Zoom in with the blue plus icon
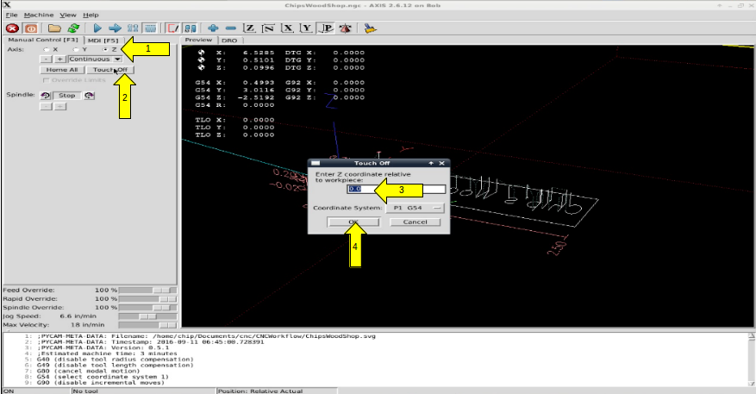The image size is (756, 394). [213, 28]
